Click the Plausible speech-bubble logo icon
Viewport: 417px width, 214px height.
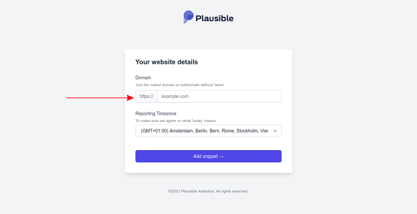point(188,17)
